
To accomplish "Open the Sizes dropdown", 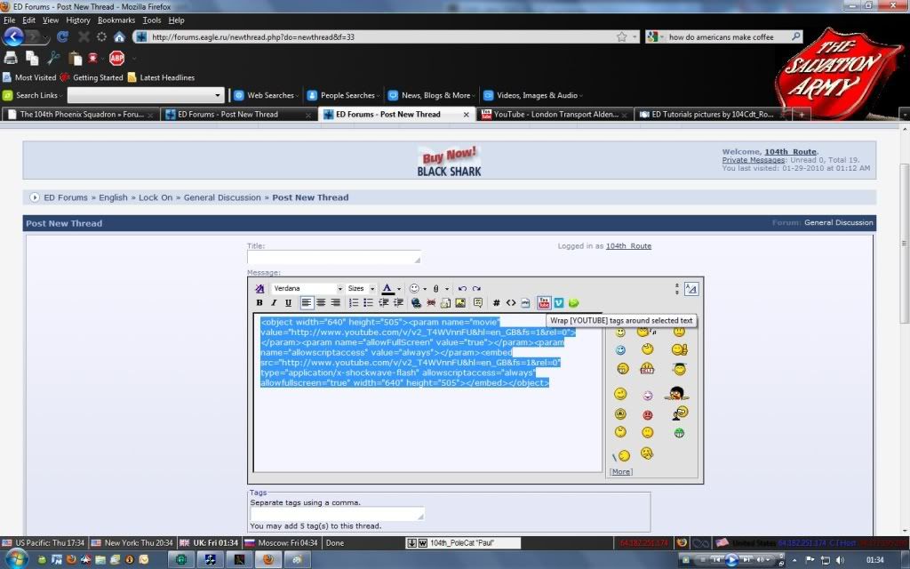I will tap(361, 289).
